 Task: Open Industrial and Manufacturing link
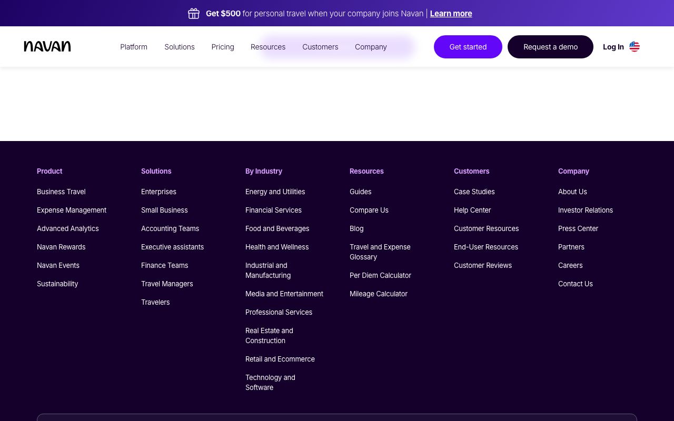point(268,270)
